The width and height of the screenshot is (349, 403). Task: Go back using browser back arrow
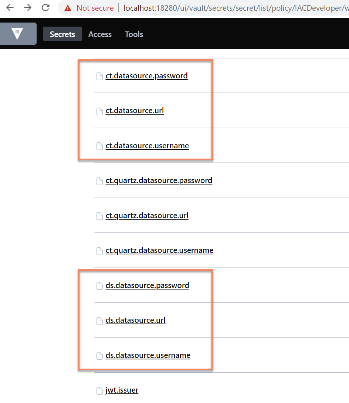pos(10,8)
